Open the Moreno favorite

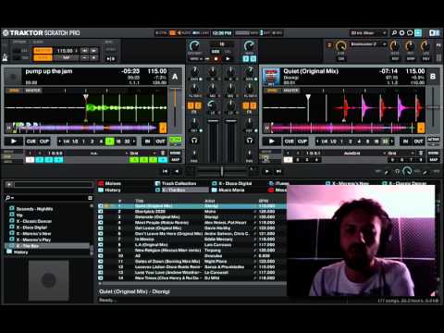pyautogui.click(x=110, y=183)
